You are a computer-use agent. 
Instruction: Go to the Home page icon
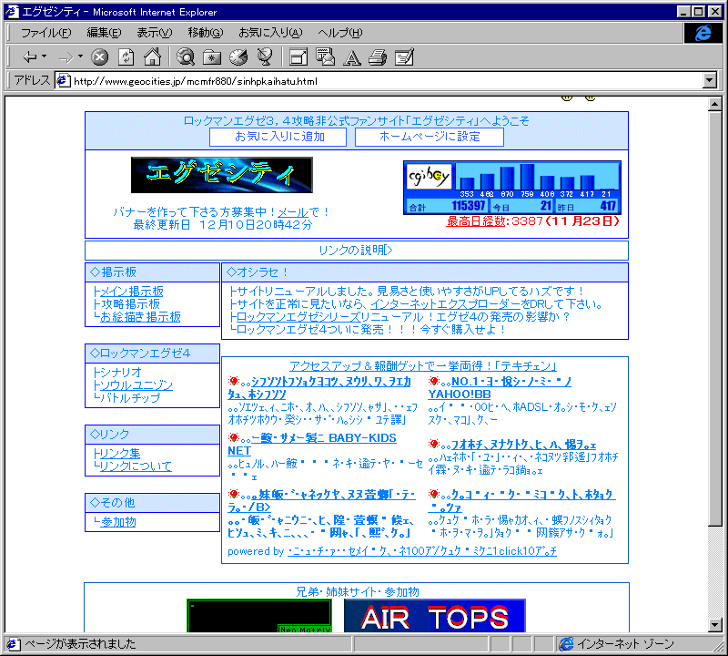click(152, 56)
